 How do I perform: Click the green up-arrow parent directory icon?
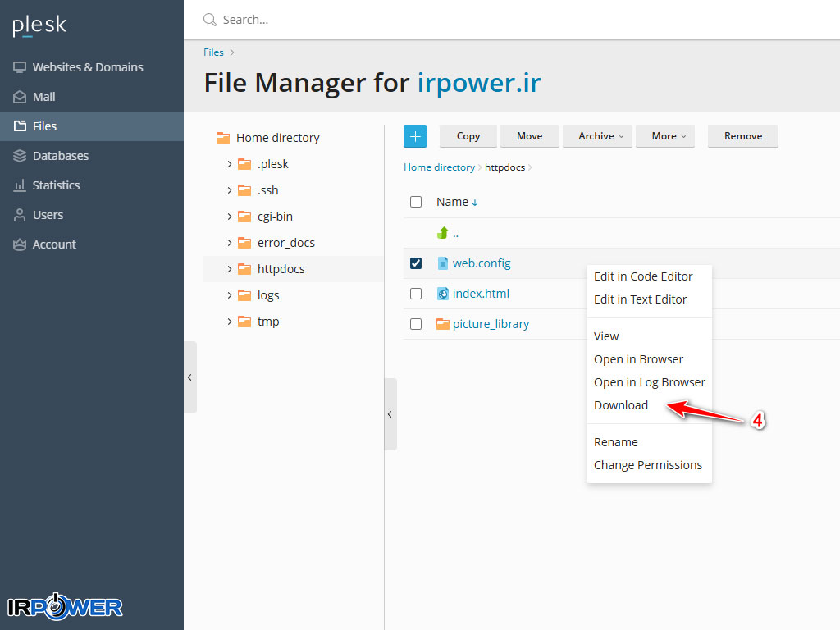tap(443, 233)
